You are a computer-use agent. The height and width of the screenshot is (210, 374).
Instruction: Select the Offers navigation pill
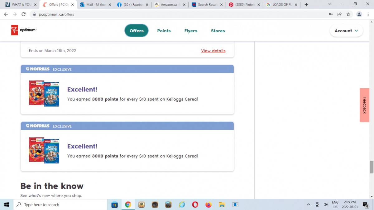pyautogui.click(x=137, y=30)
